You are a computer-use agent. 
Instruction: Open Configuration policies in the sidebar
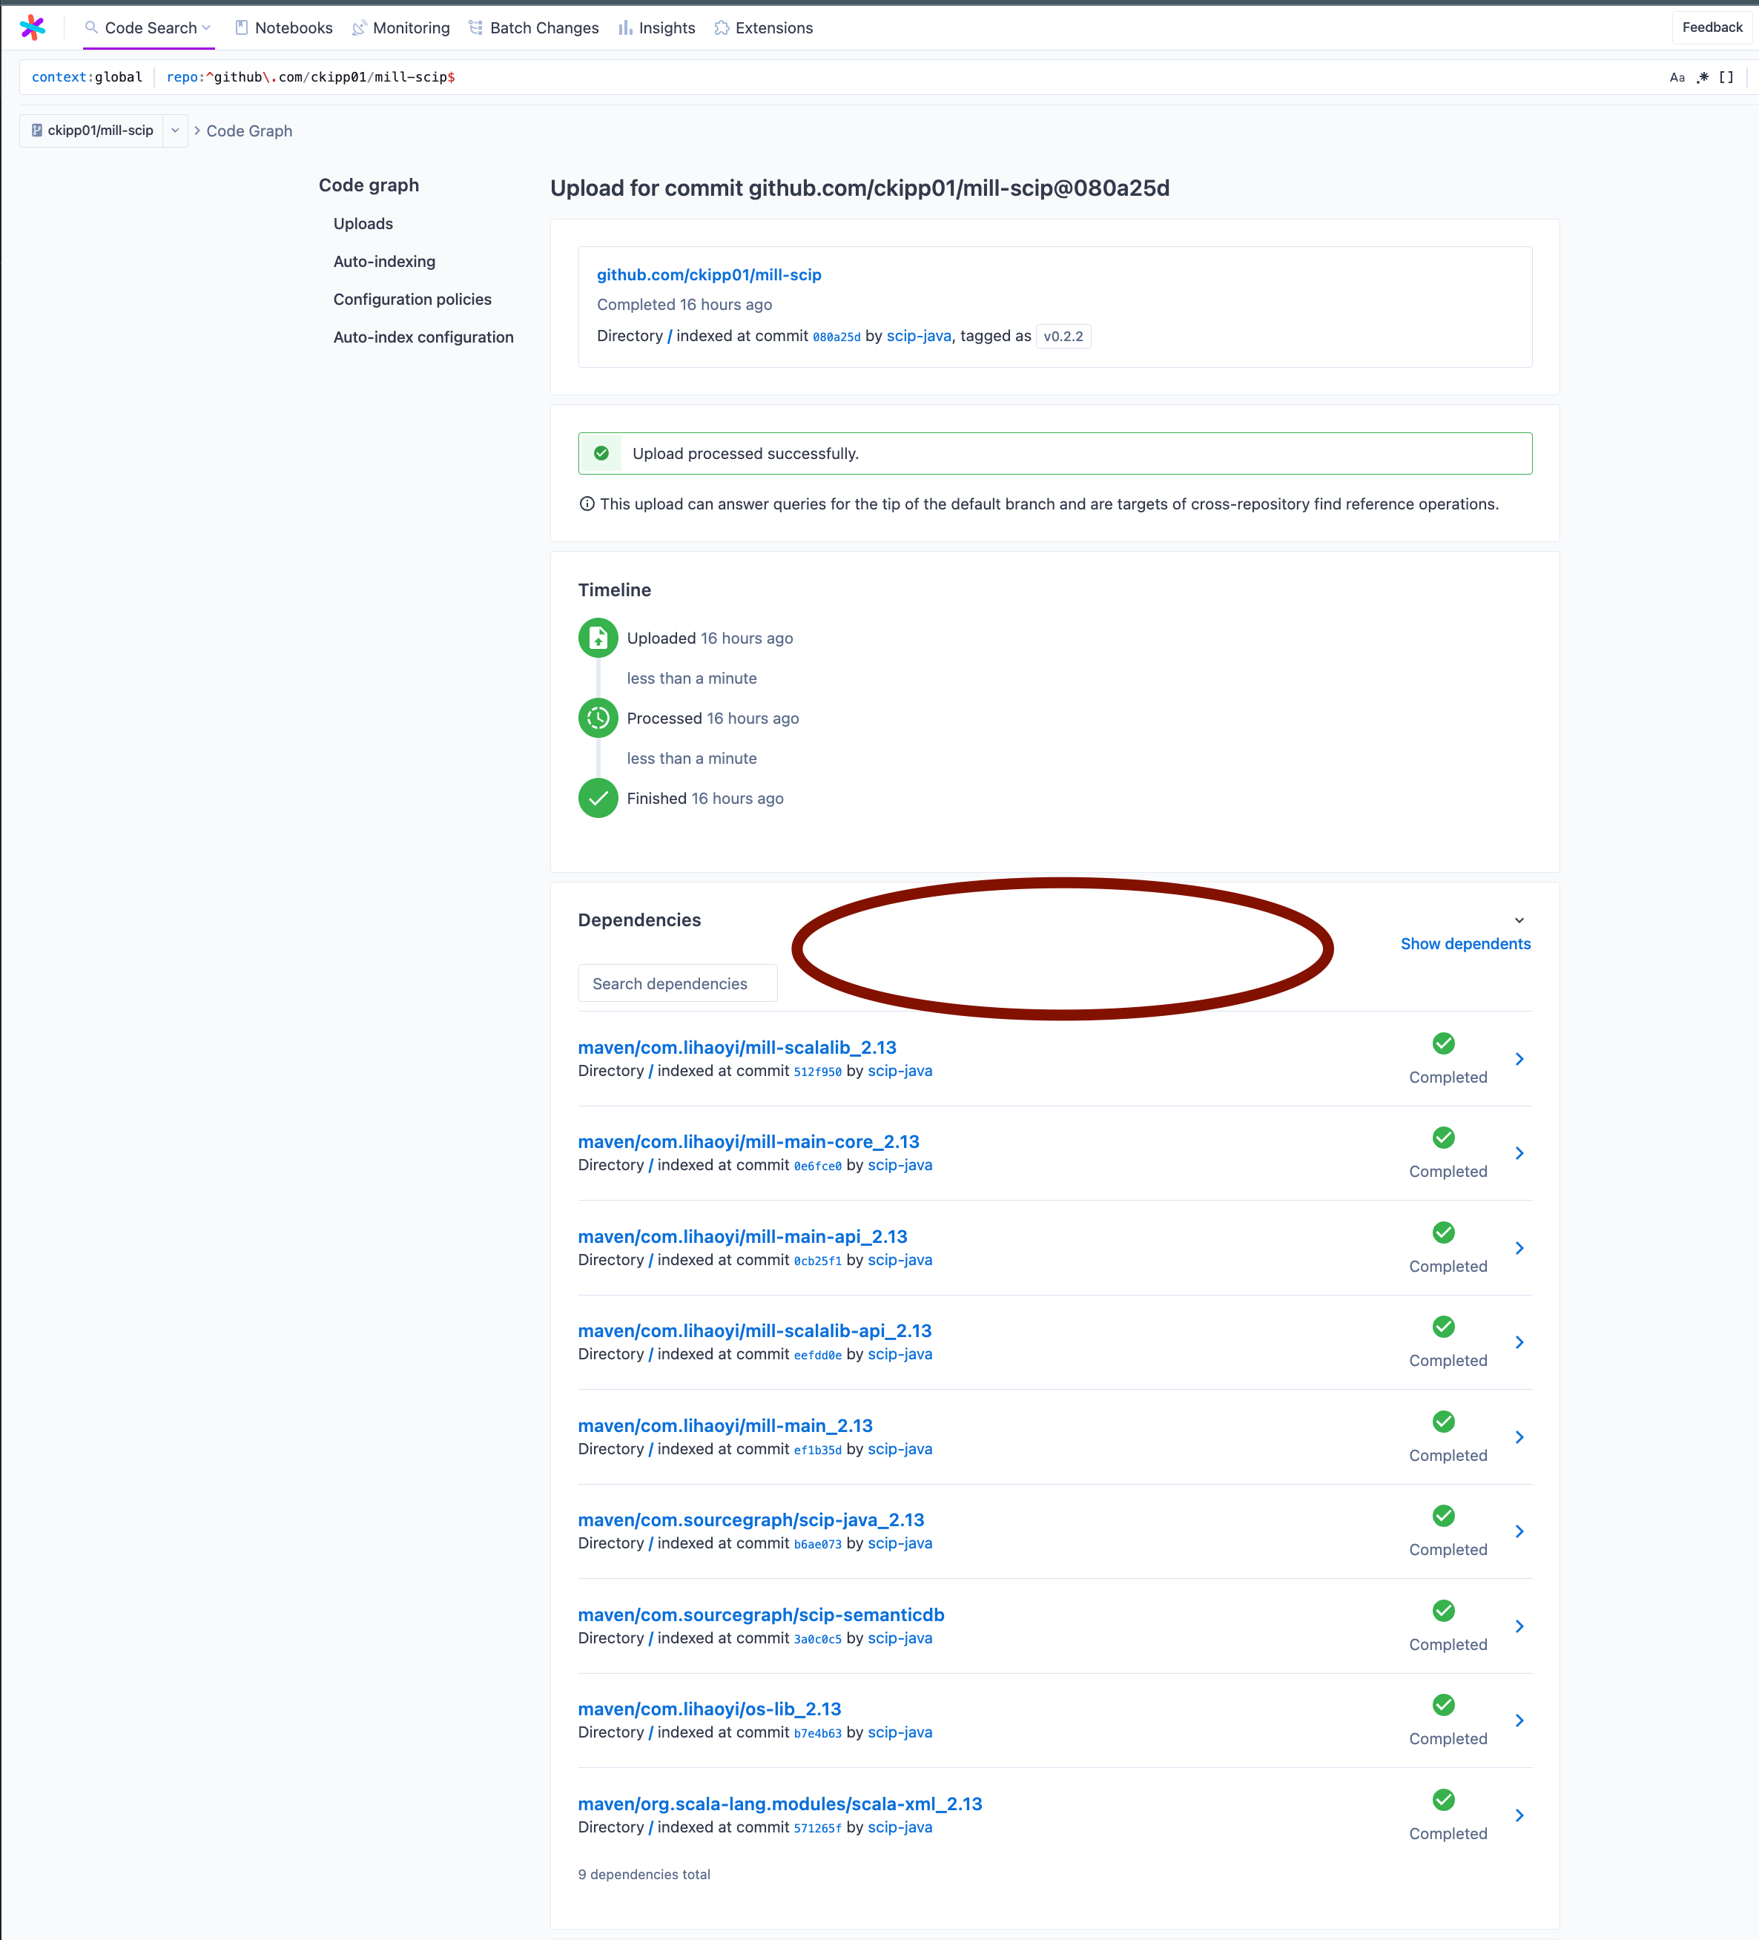(x=412, y=300)
